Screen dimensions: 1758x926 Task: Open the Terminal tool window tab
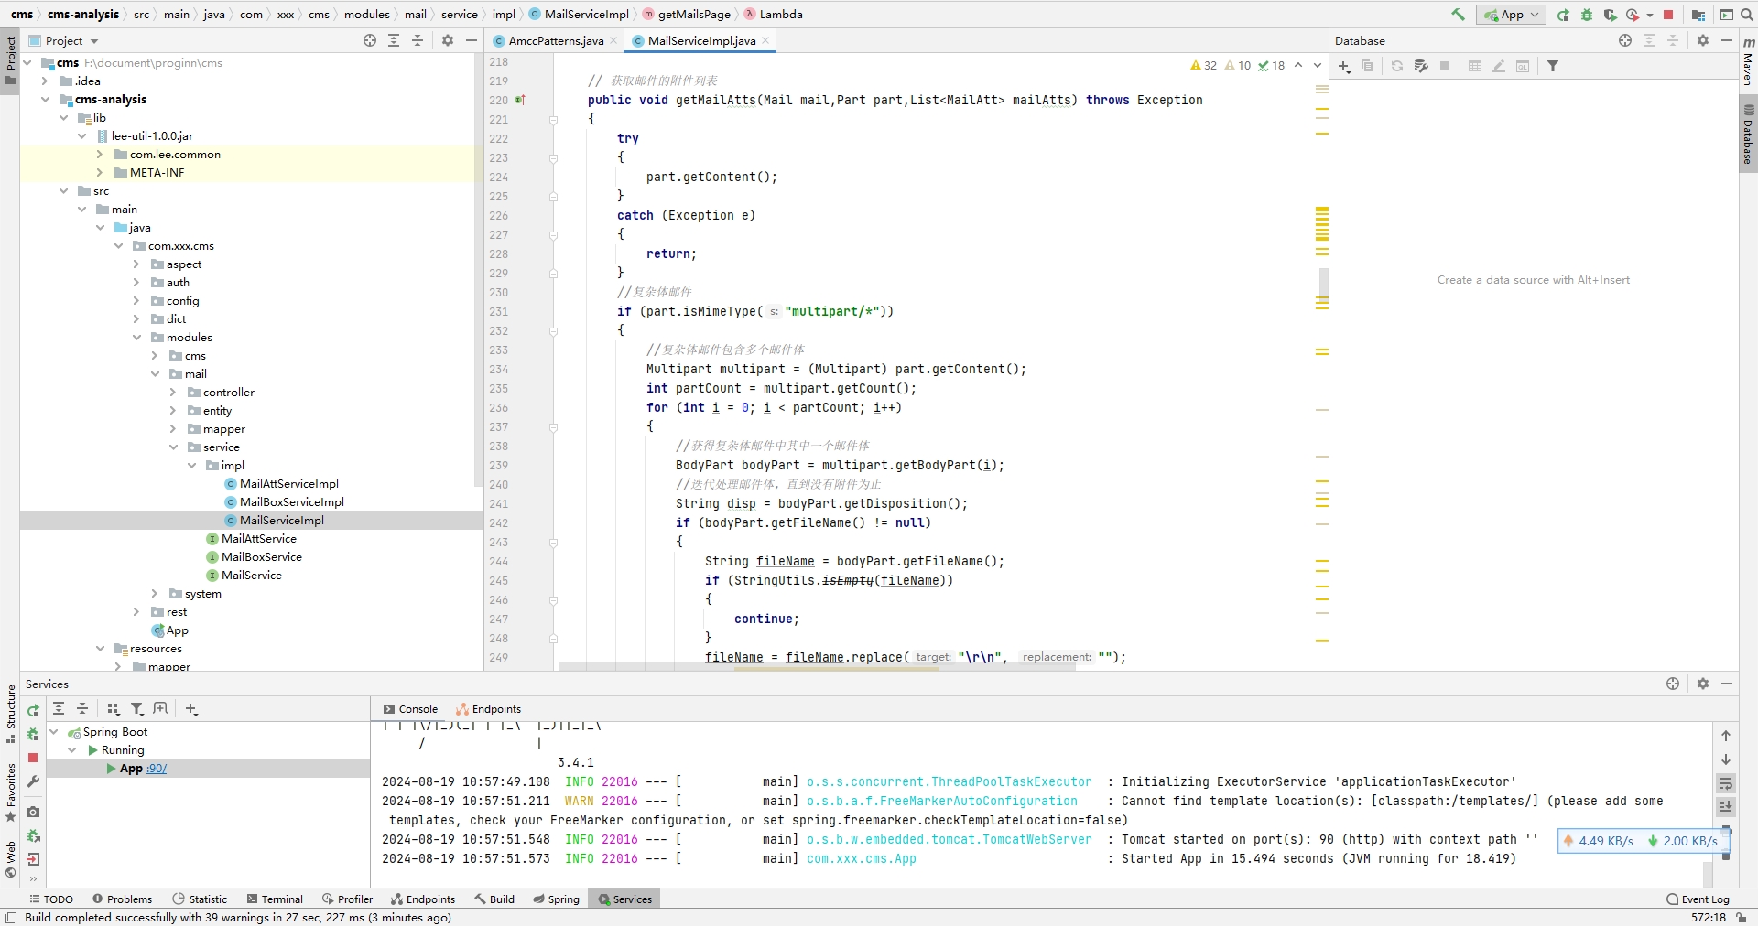pyautogui.click(x=275, y=899)
